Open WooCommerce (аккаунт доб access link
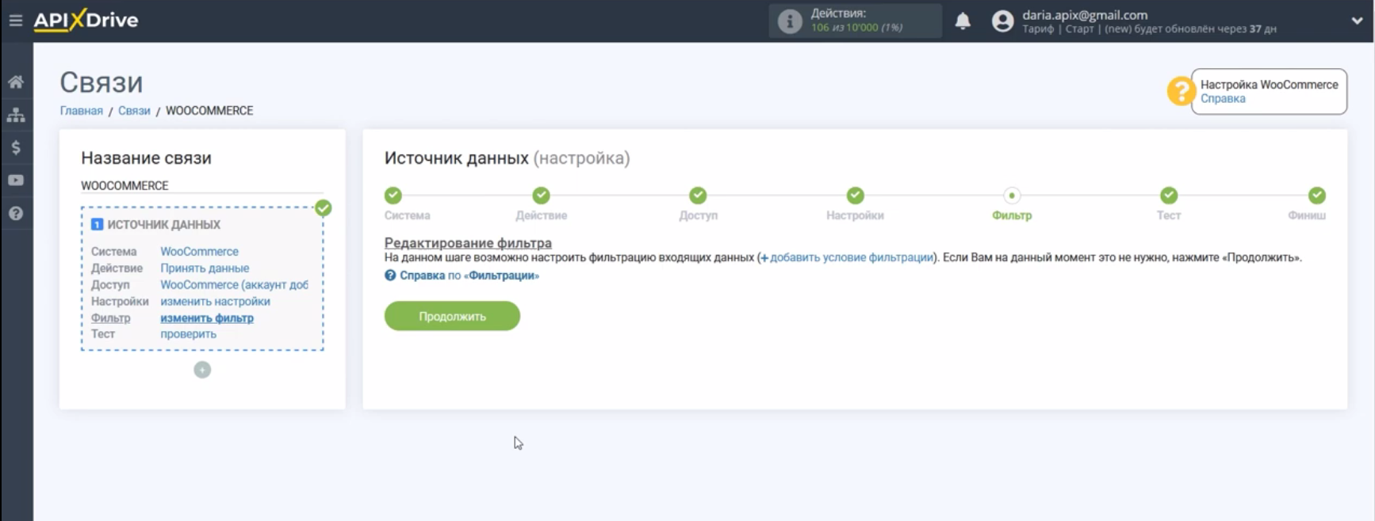 (234, 285)
